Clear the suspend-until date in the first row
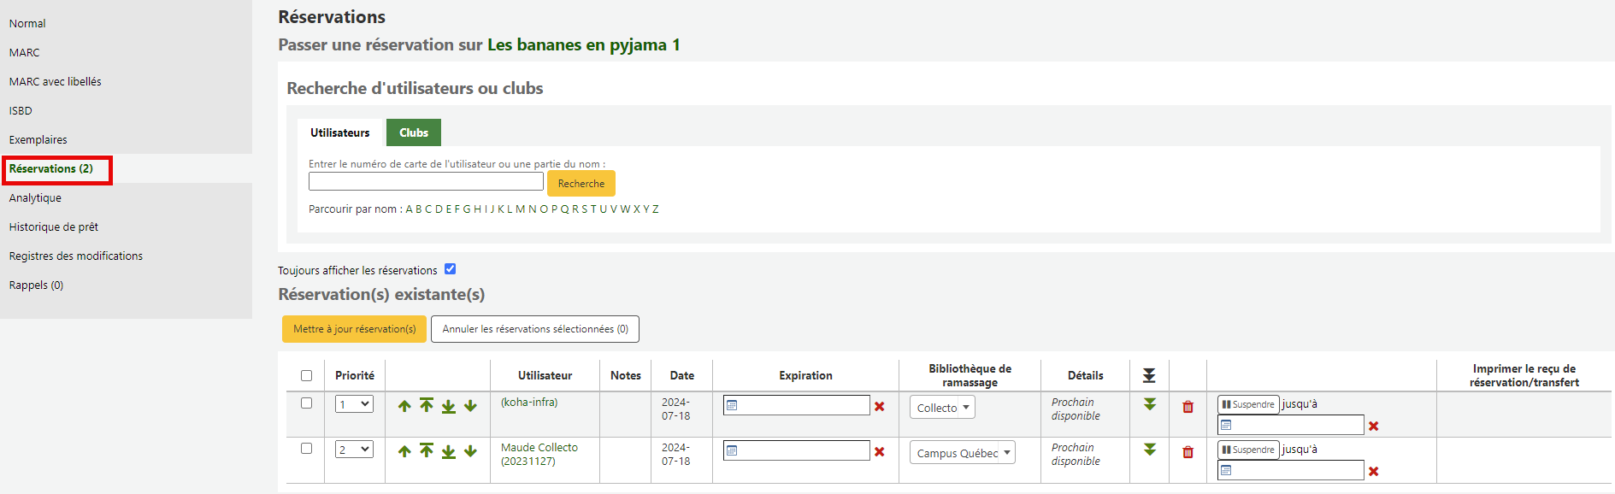 click(1373, 426)
